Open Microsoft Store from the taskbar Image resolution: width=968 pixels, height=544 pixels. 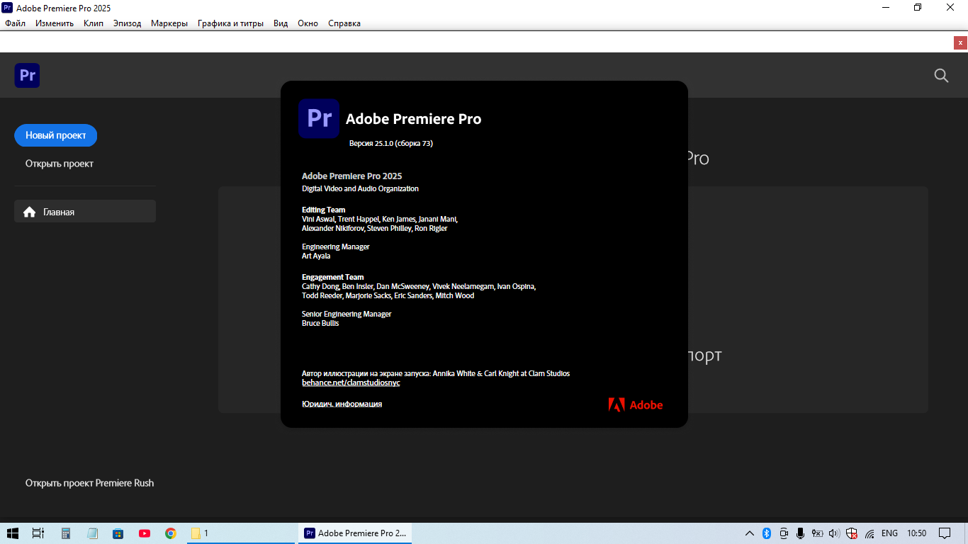point(118,533)
